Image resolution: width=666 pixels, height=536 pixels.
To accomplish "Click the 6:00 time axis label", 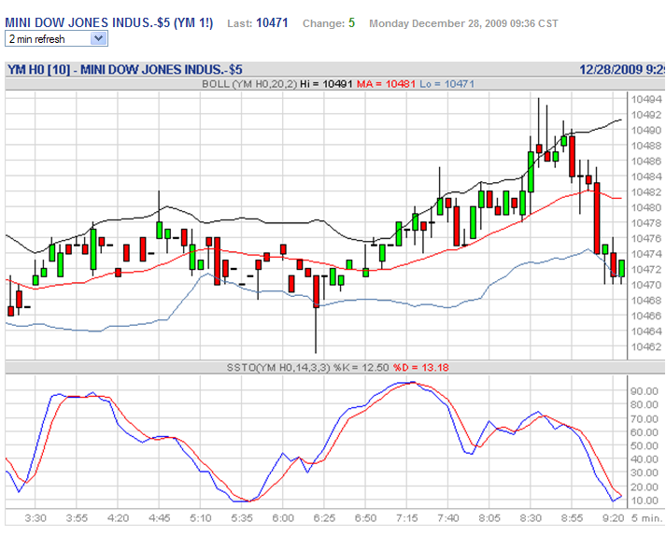I will pos(283,518).
